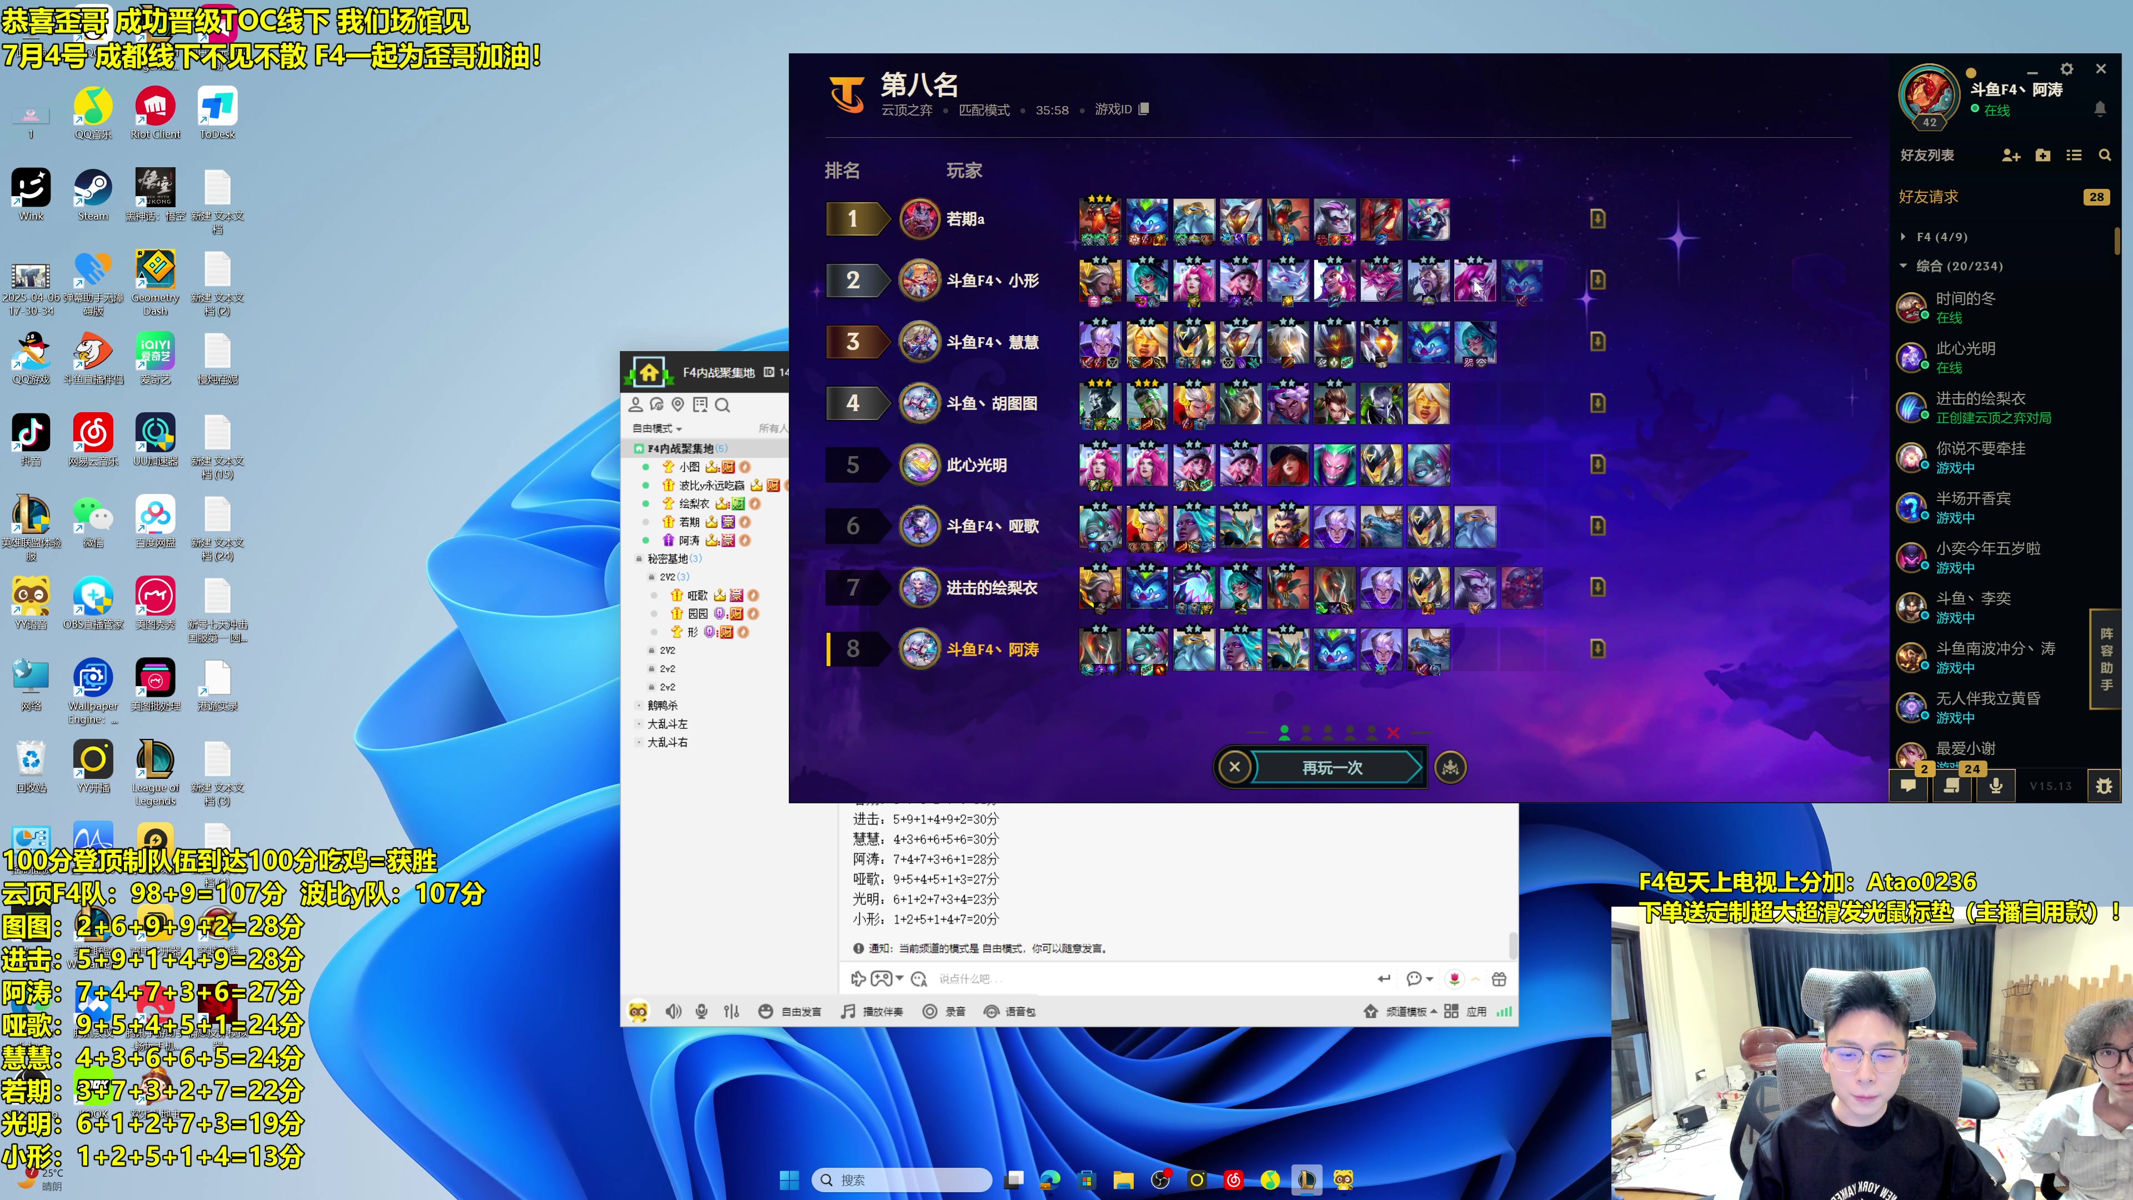Open the 大乱斗右 channel
The image size is (2133, 1200).
(667, 742)
